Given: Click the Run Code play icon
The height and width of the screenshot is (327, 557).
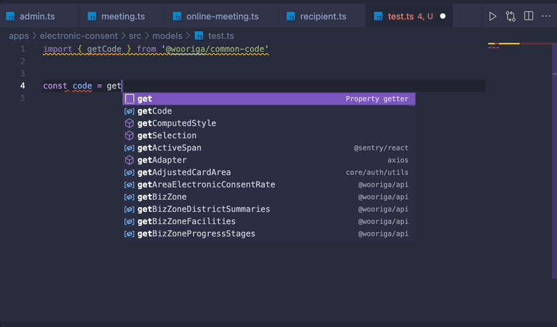Looking at the screenshot, I should pos(492,16).
